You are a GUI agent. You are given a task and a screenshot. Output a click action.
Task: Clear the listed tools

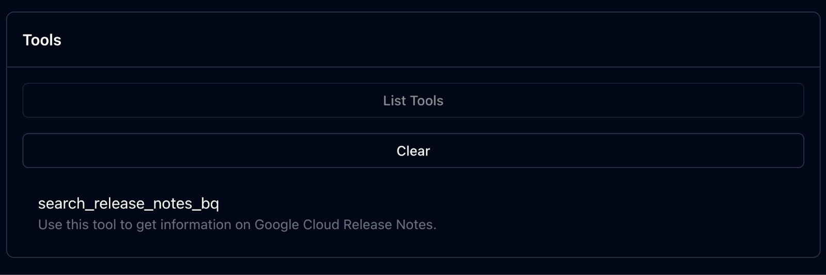point(413,151)
